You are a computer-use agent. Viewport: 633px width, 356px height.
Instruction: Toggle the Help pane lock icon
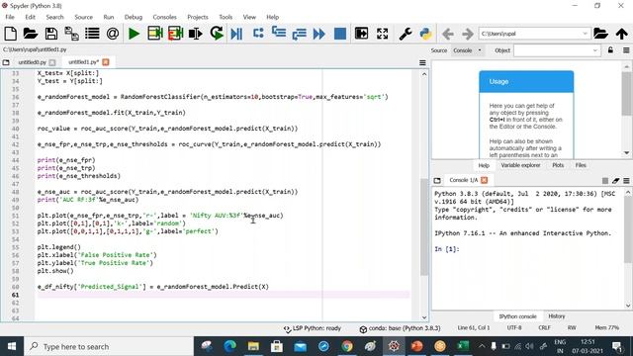(610, 50)
